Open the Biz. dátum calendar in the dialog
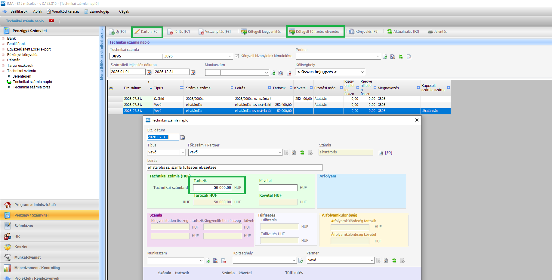Screen dimensions: 552x280 point(182,137)
